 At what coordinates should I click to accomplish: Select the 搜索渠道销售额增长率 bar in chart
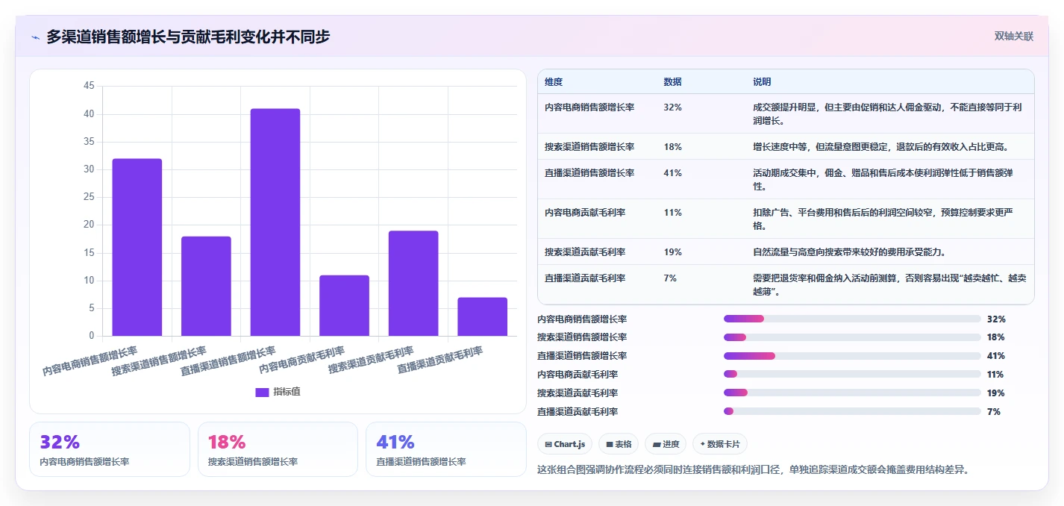pos(206,286)
